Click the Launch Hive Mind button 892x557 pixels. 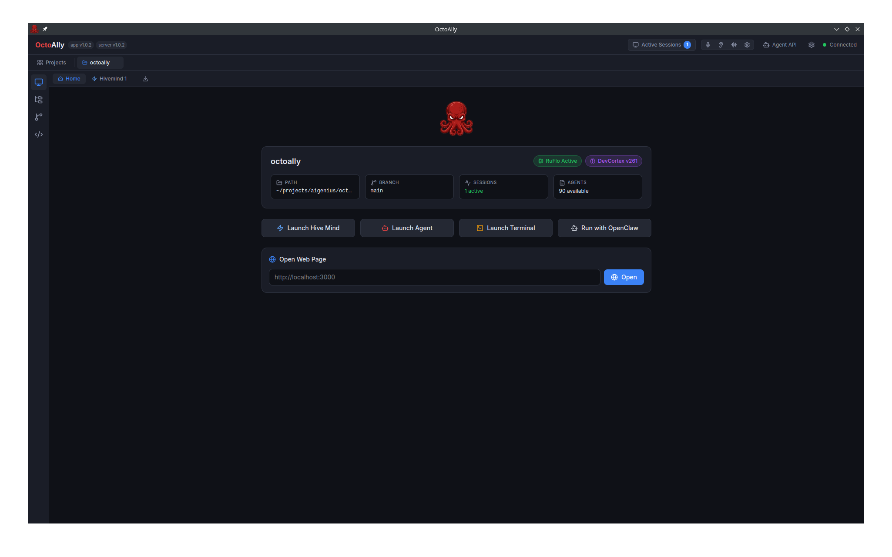(308, 228)
